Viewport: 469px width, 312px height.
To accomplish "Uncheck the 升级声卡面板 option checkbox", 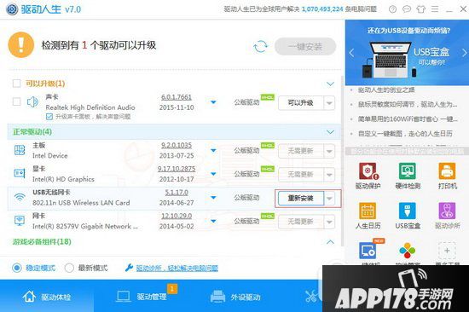I will [x=49, y=117].
